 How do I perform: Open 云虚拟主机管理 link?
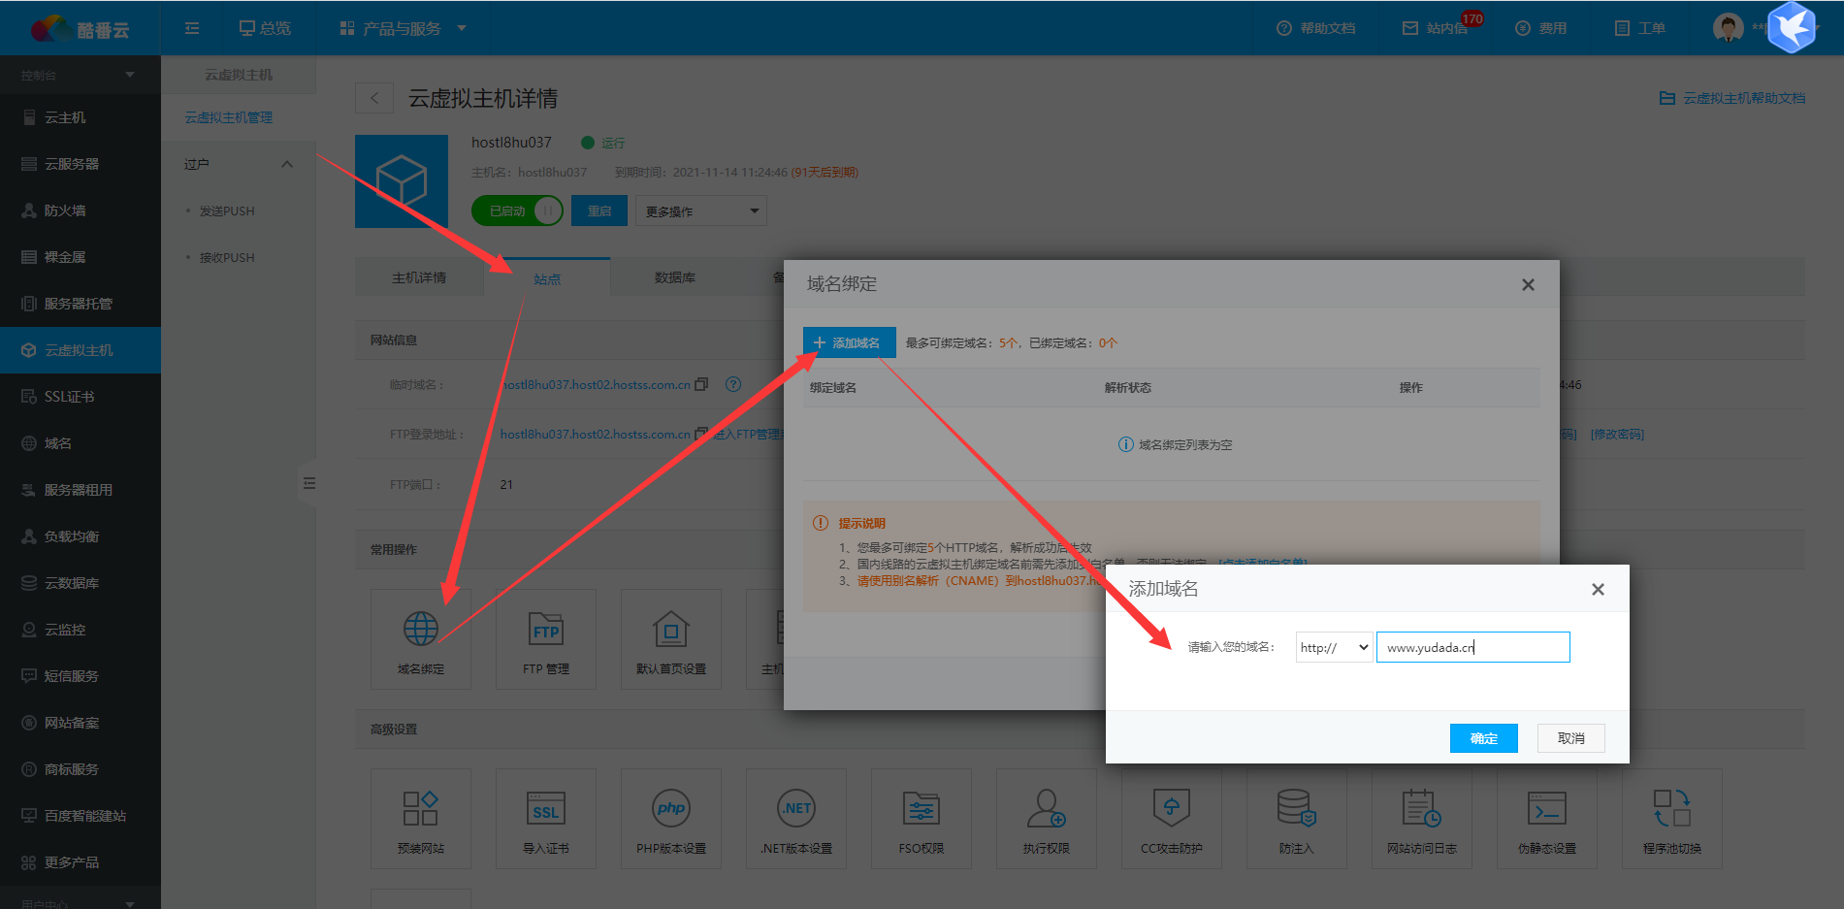[229, 117]
